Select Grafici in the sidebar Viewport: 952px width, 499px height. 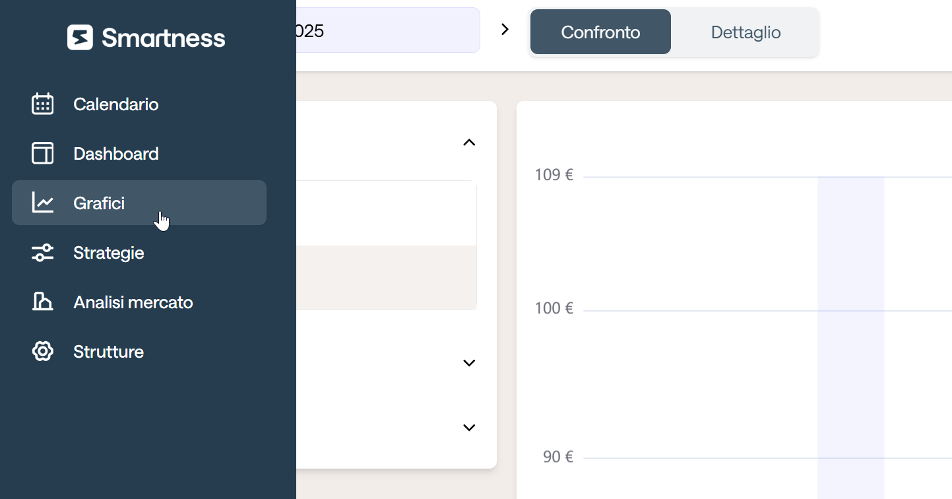pos(139,203)
